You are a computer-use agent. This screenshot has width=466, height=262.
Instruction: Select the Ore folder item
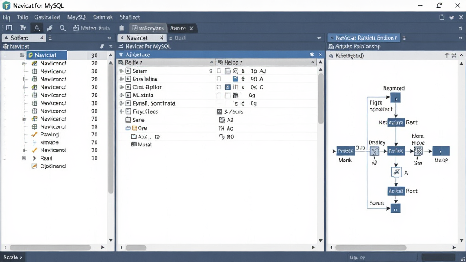[x=137, y=128]
